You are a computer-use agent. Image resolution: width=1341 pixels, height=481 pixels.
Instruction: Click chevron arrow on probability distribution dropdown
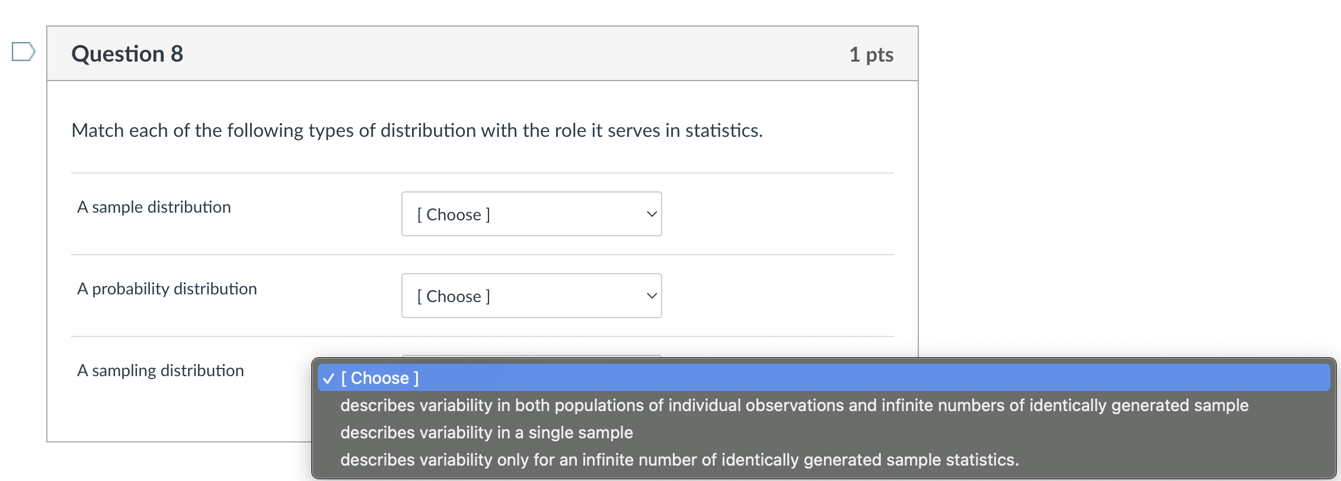(652, 296)
